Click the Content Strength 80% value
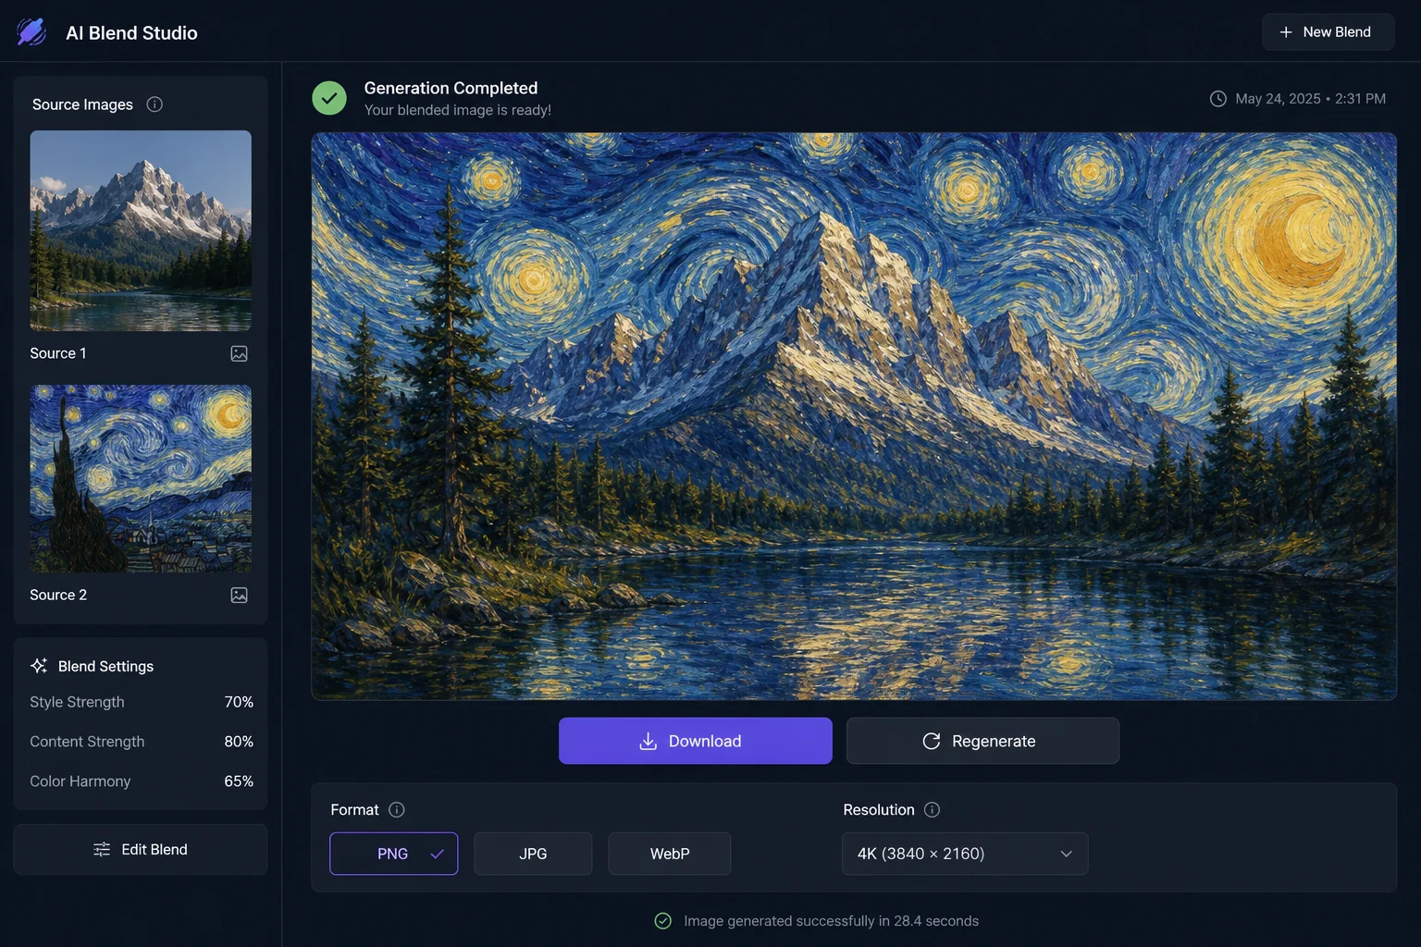 coord(239,742)
